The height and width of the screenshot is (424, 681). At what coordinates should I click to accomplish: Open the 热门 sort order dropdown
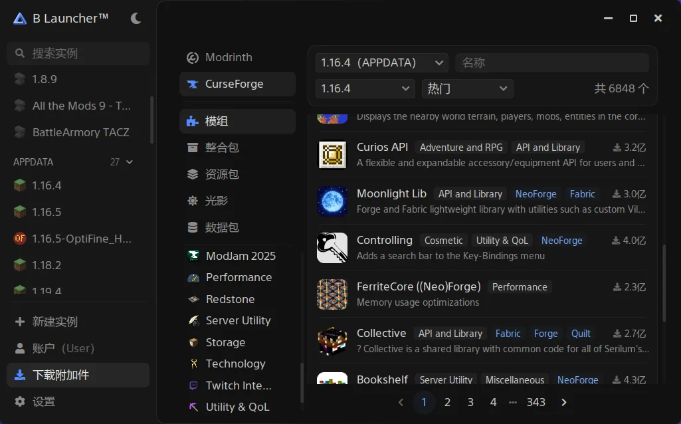[467, 88]
